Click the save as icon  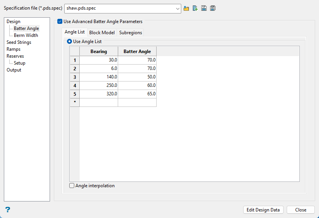[x=213, y=8]
